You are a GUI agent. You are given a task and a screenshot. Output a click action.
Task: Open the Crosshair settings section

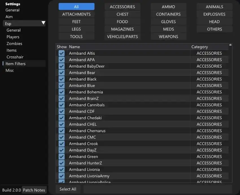(14, 57)
